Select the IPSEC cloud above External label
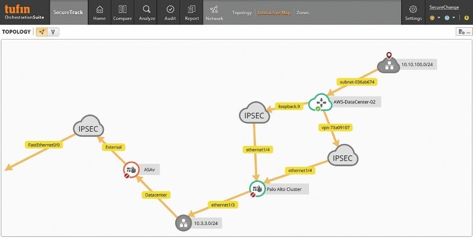 click(x=88, y=126)
